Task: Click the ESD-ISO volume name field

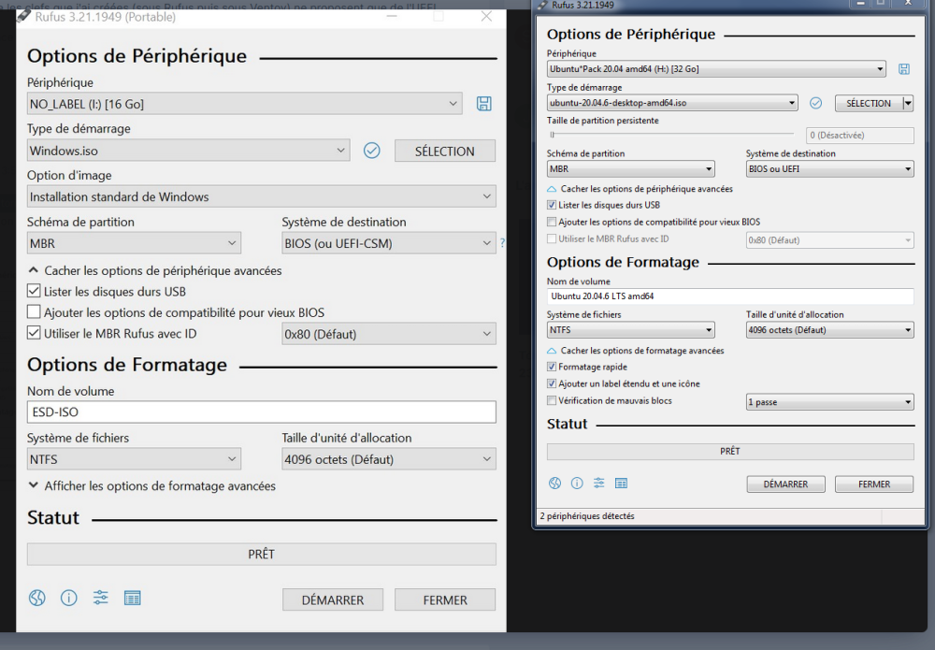Action: (x=261, y=412)
